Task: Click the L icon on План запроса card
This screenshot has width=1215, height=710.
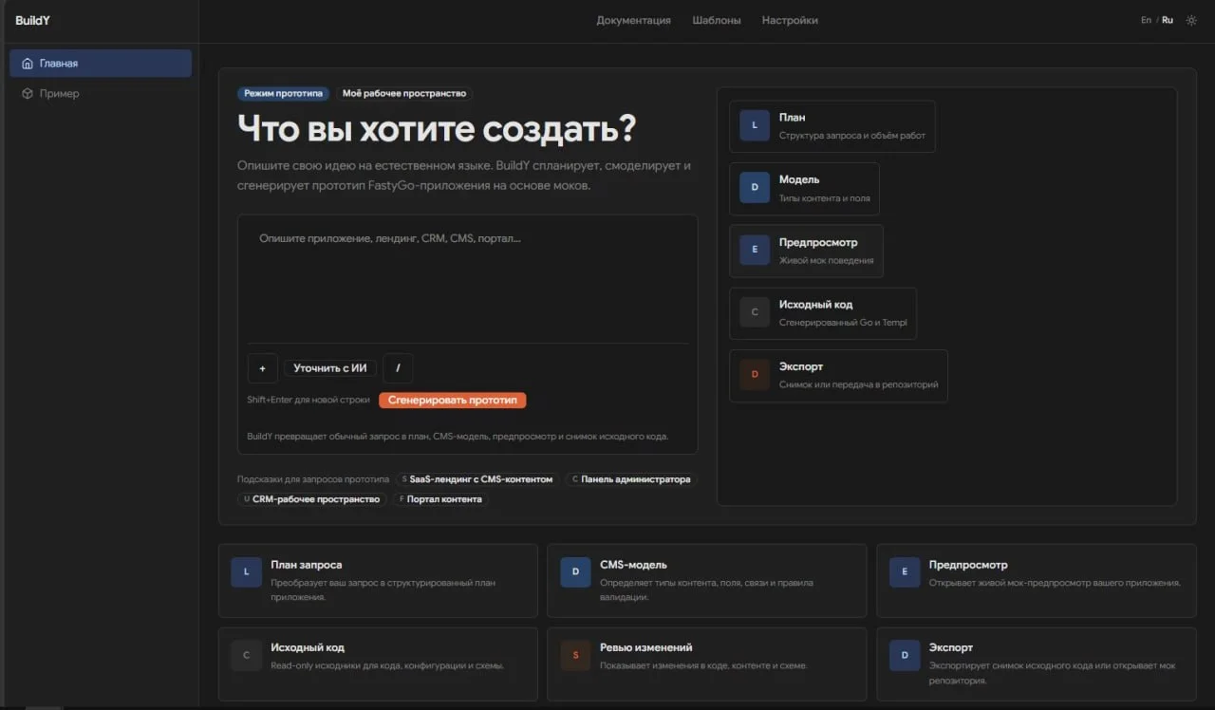Action: pos(246,572)
